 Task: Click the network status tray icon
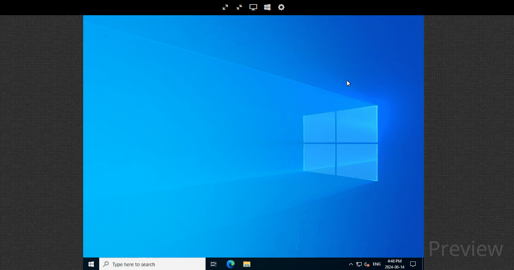359,264
